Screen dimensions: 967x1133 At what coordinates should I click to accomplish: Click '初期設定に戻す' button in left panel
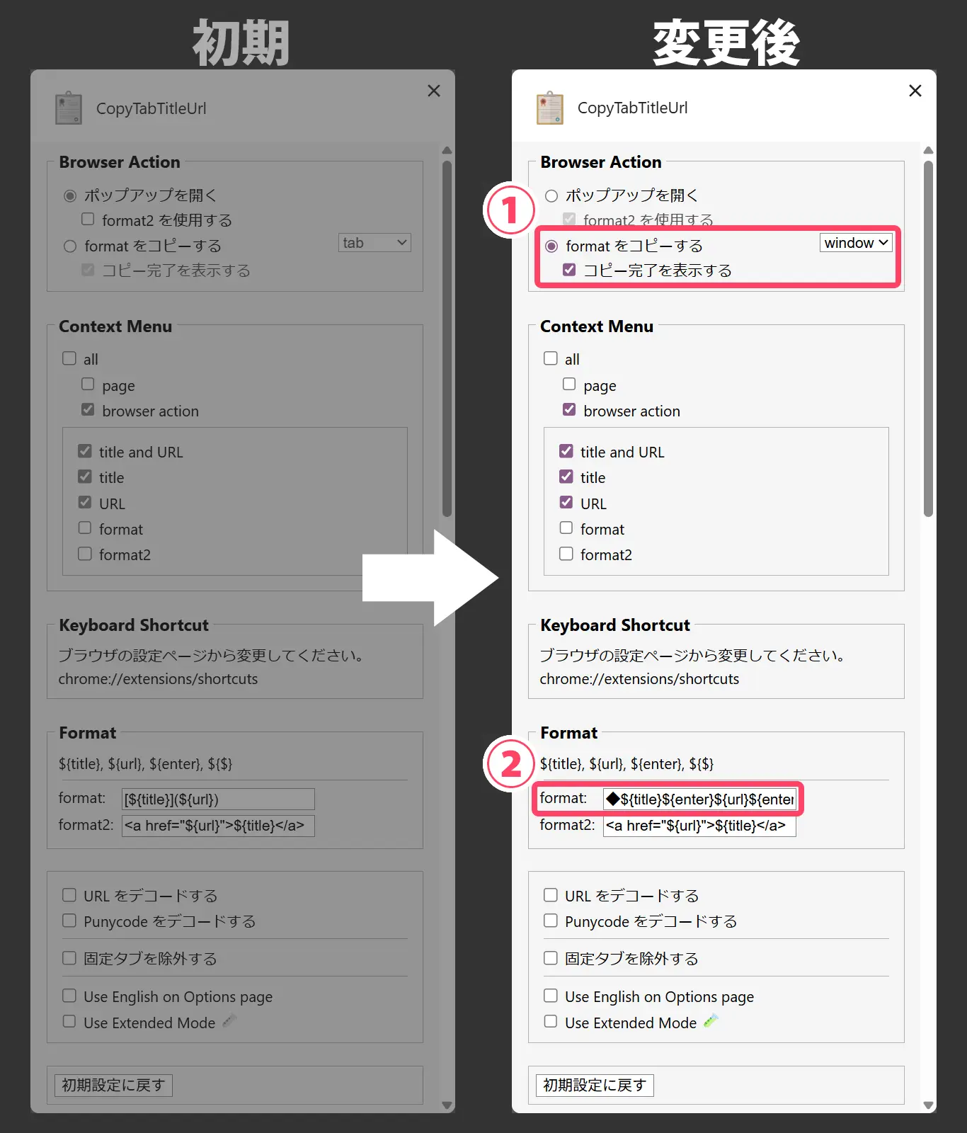[x=113, y=1085]
